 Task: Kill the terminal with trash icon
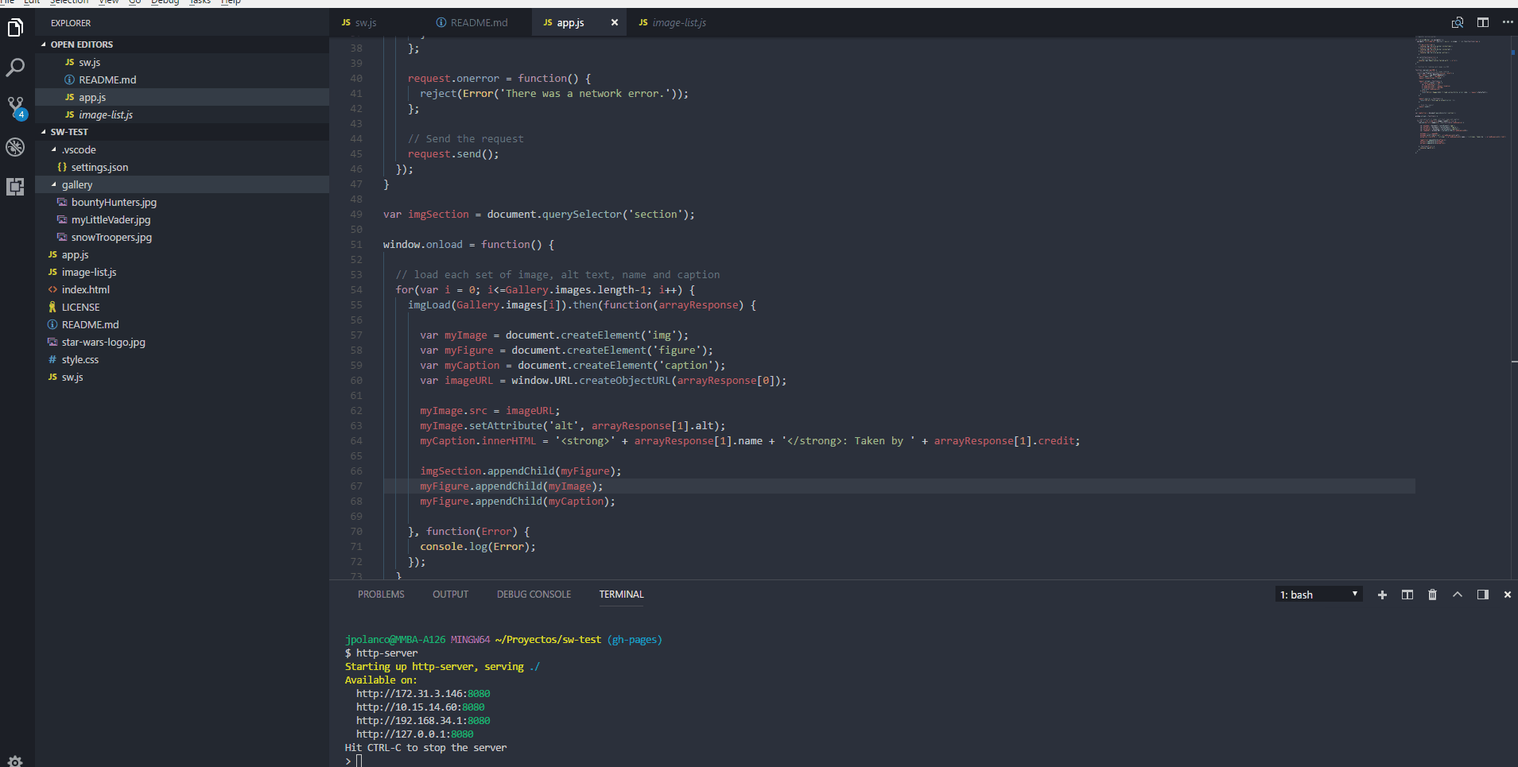[1432, 595]
